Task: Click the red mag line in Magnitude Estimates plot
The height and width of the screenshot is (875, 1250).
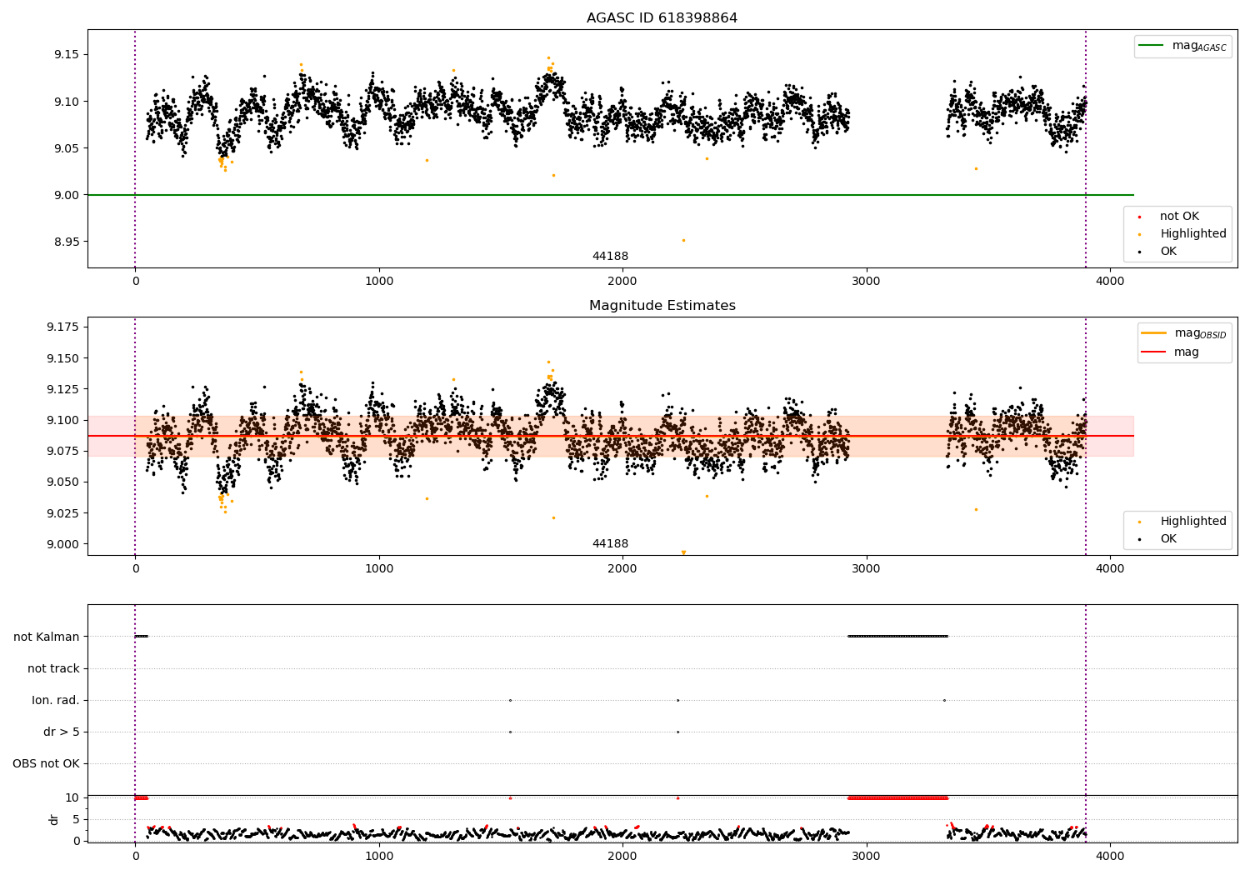Action: [x=610, y=436]
